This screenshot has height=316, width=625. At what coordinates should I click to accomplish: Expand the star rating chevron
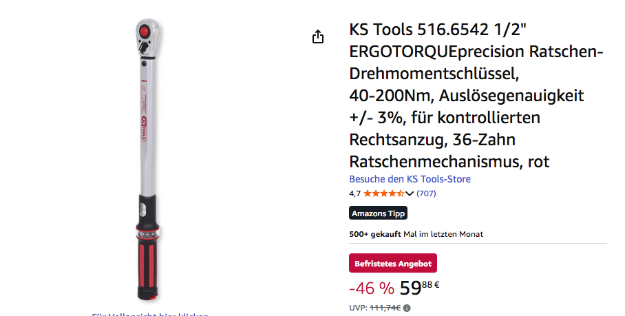[x=410, y=193]
